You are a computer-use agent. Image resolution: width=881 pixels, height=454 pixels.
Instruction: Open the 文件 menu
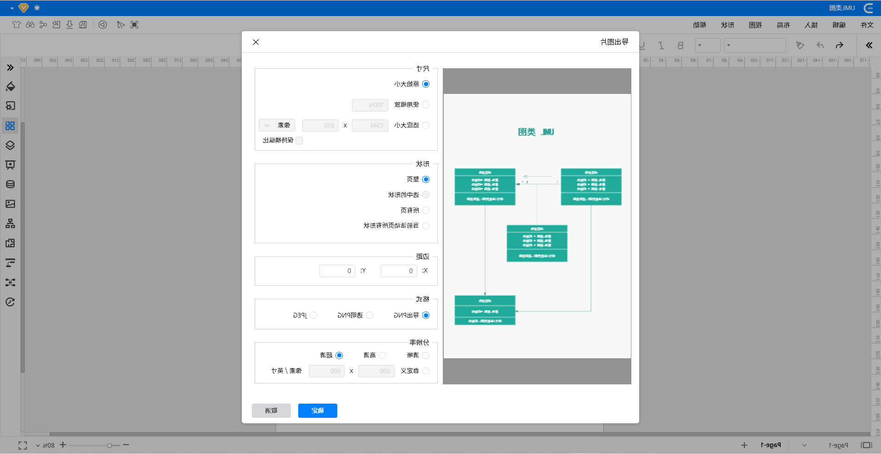coord(867,25)
